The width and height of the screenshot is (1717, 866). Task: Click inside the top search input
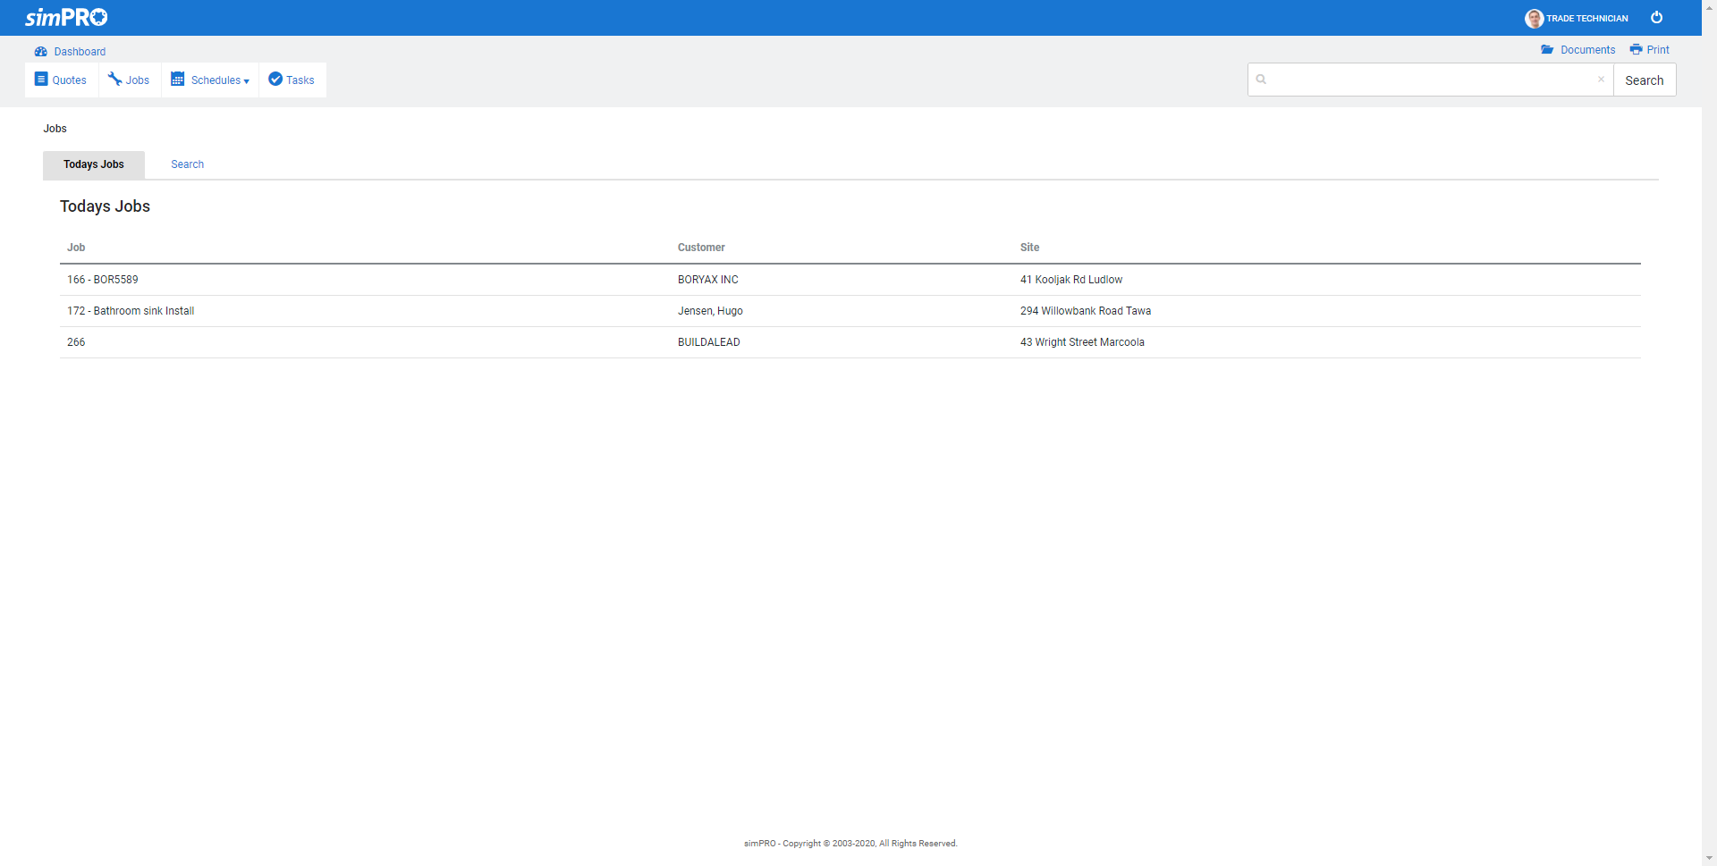(1431, 80)
